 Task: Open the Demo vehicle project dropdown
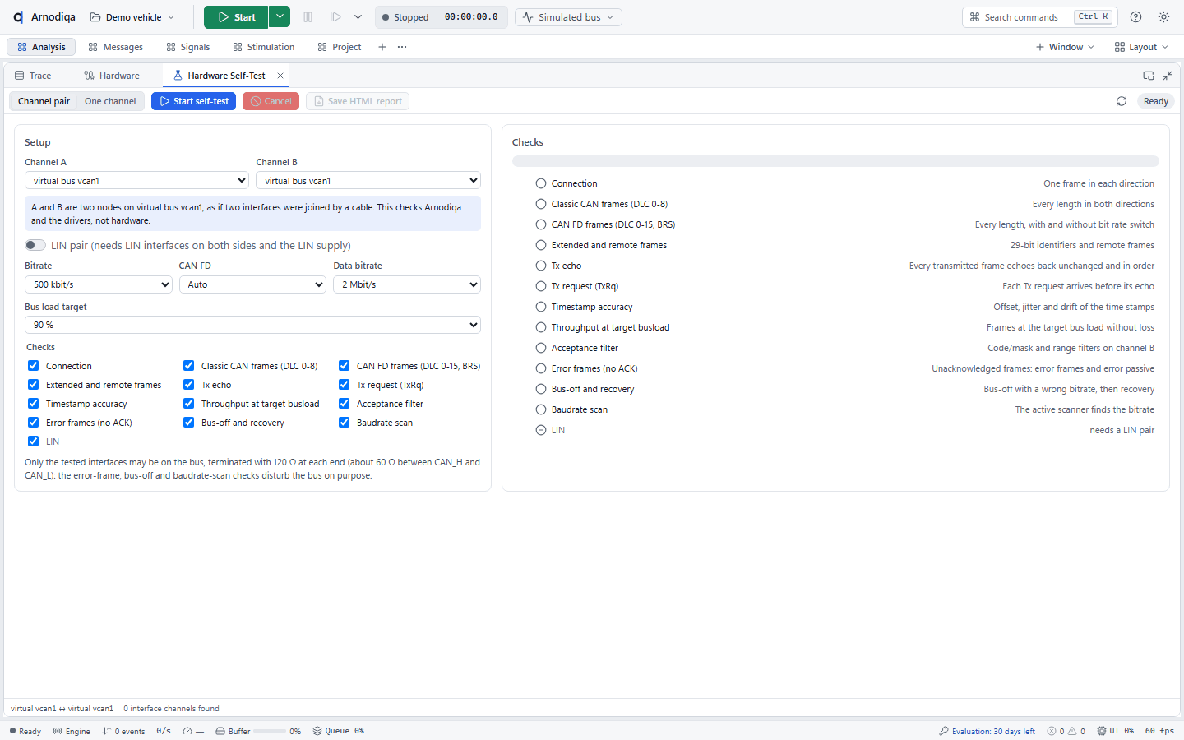(132, 16)
